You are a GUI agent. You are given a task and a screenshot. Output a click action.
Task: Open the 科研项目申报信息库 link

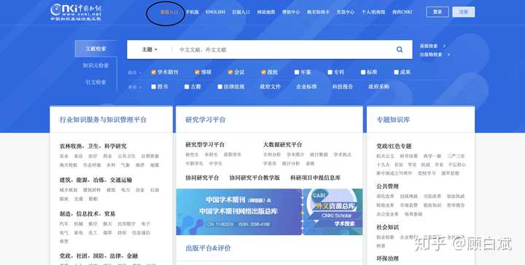pyautogui.click(x=316, y=178)
